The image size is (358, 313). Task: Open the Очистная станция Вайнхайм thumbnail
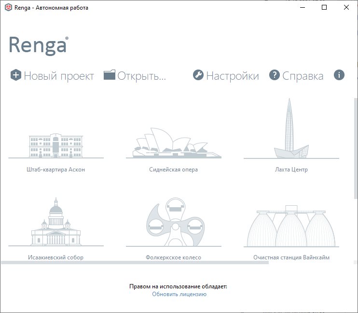tap(291, 226)
